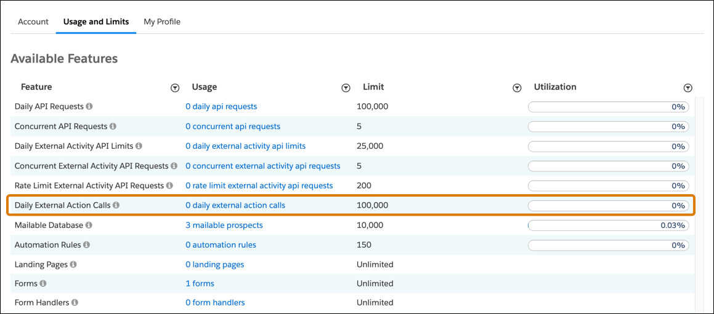Open the Utilization column filter dropdown
714x314 pixels.
click(x=688, y=88)
